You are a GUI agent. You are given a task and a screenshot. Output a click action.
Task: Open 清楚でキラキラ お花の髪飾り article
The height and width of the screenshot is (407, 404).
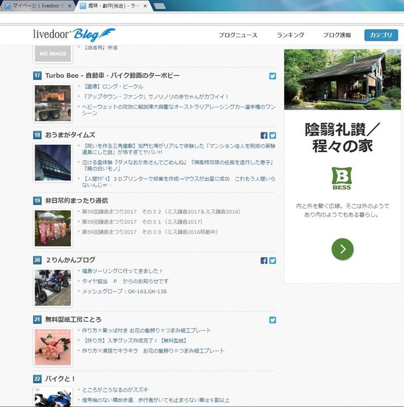tap(154, 351)
